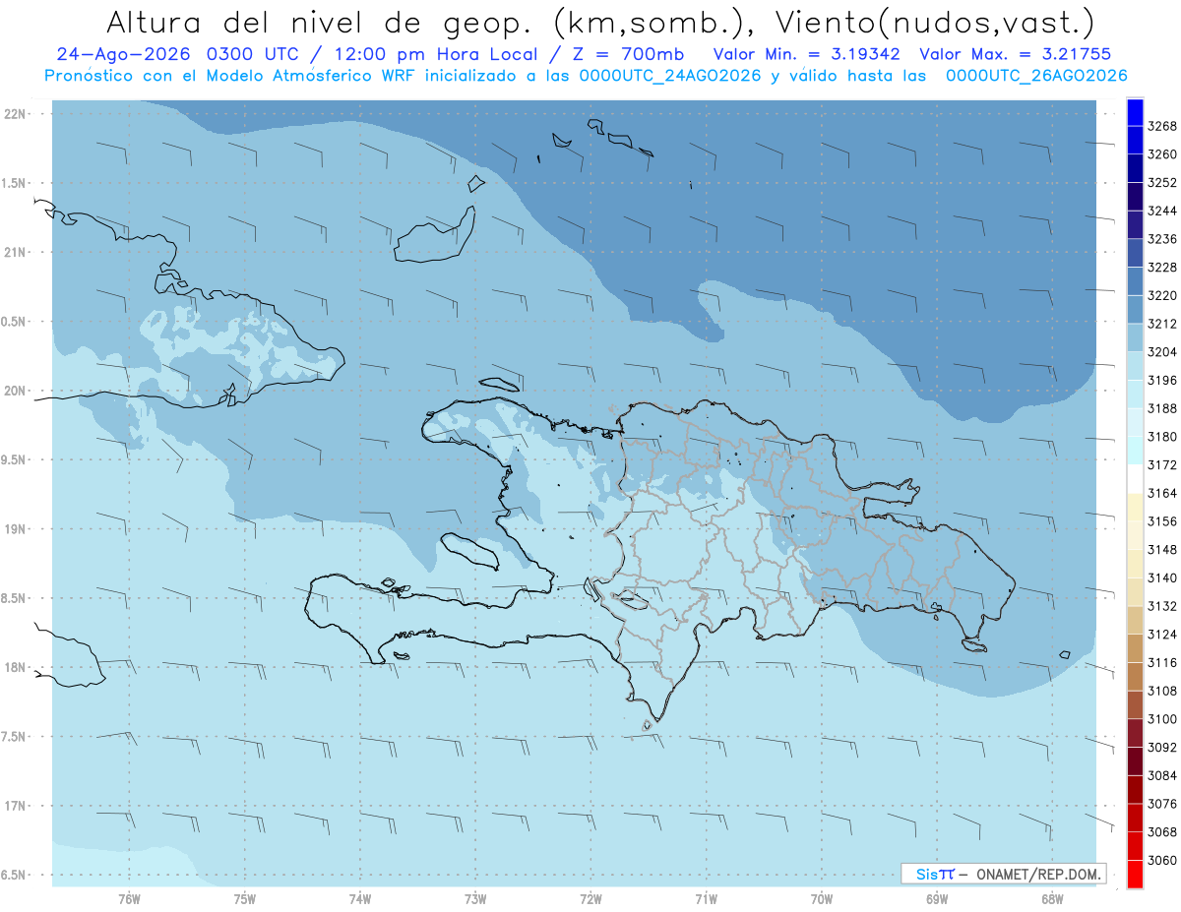Click the '22N' latitude label
The width and height of the screenshot is (1181, 912).
coord(15,114)
